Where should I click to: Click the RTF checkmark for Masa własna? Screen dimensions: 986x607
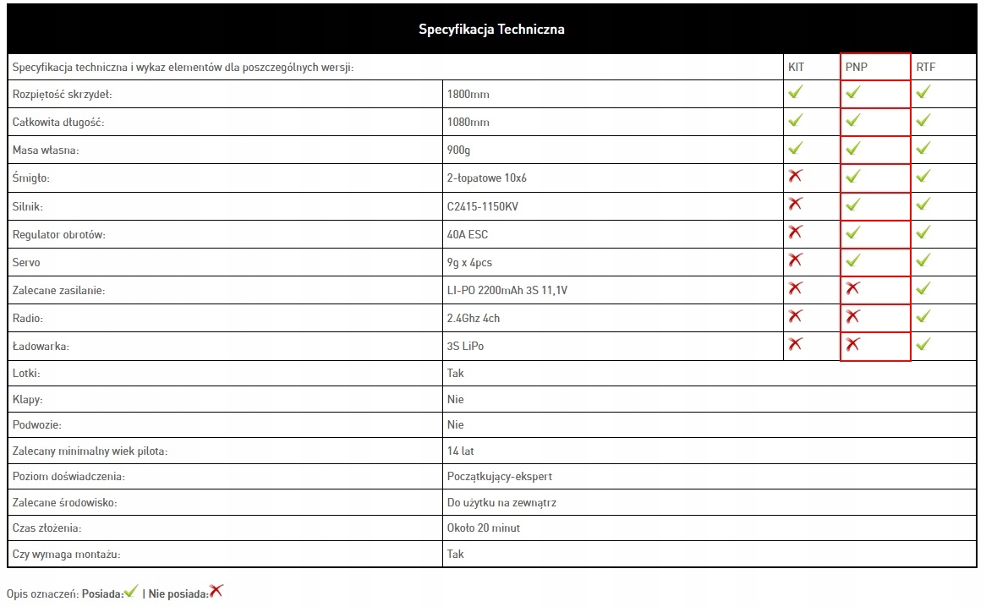tap(923, 149)
